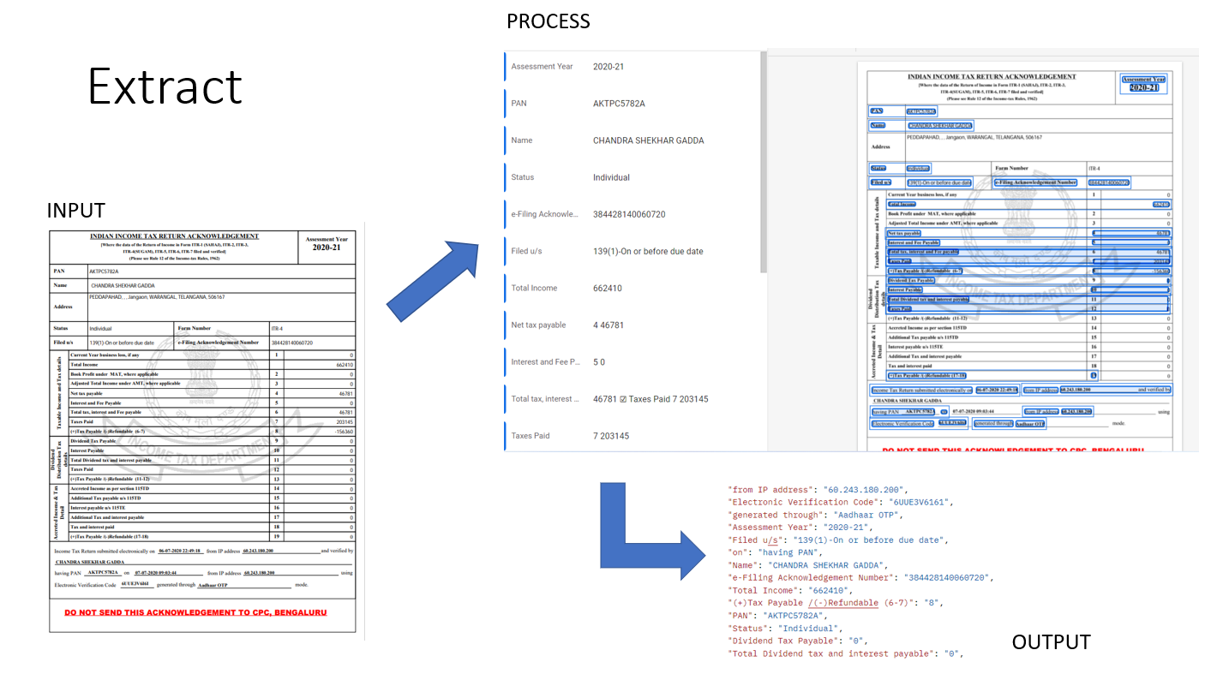
Task: Click the value '7 203145' in the last list row
Action: [x=611, y=435]
